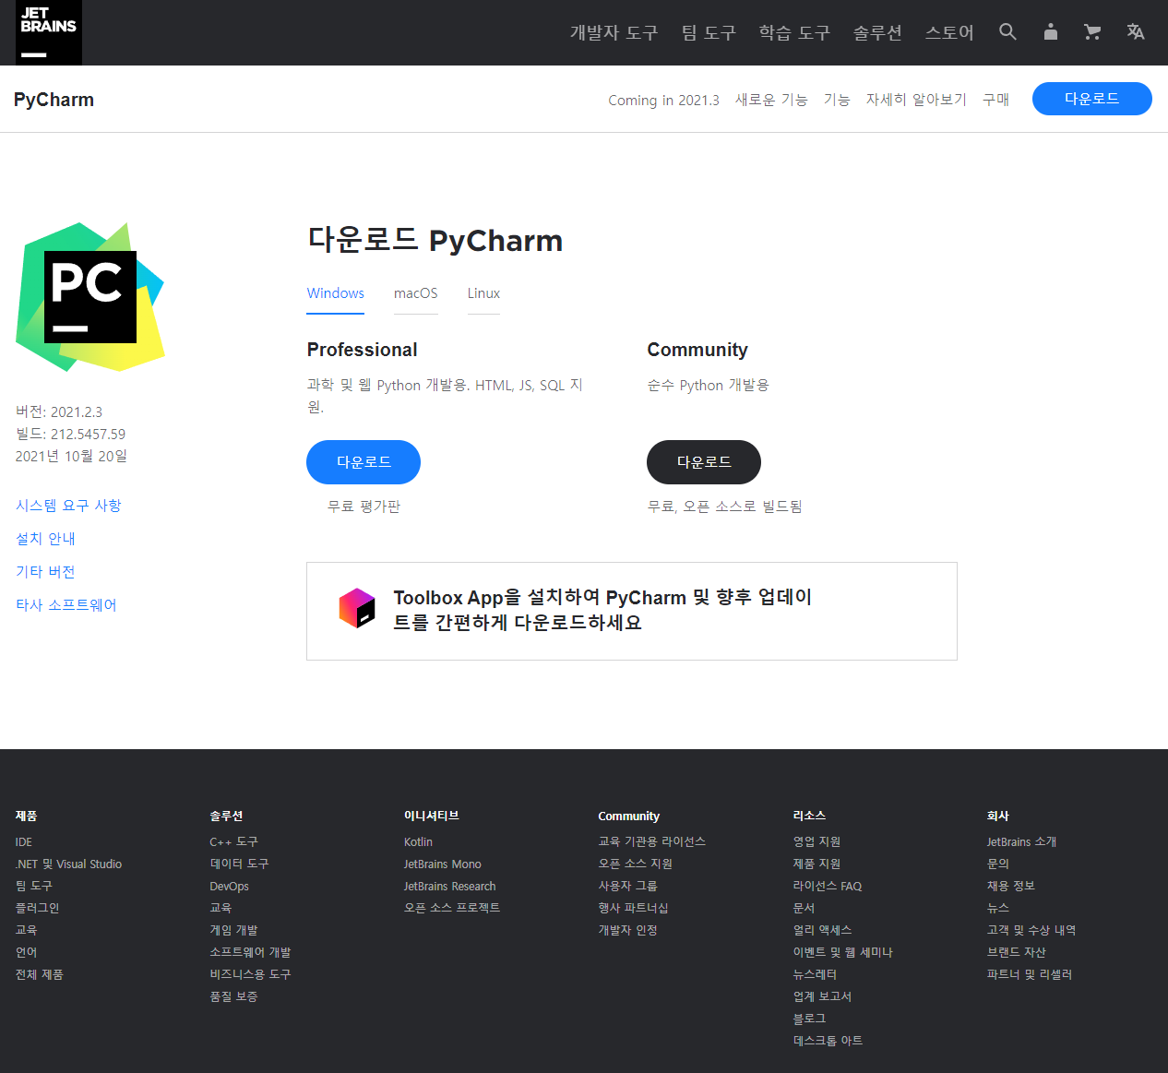Select the Windows tab
1168x1073 pixels.
click(x=336, y=293)
